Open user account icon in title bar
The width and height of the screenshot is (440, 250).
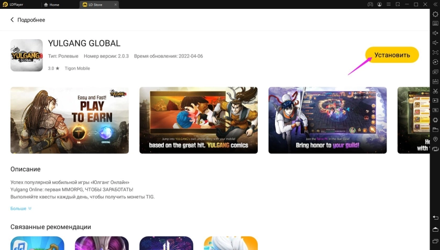379,5
